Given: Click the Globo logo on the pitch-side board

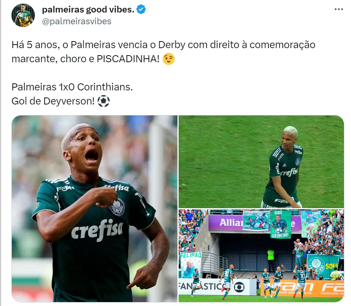Looking at the screenshot, I should (239, 287).
